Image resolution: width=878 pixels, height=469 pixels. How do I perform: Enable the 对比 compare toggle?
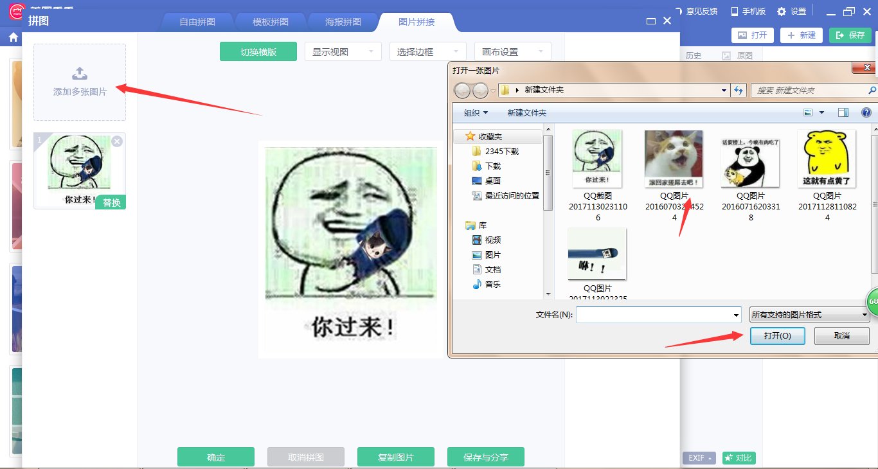[x=738, y=458]
